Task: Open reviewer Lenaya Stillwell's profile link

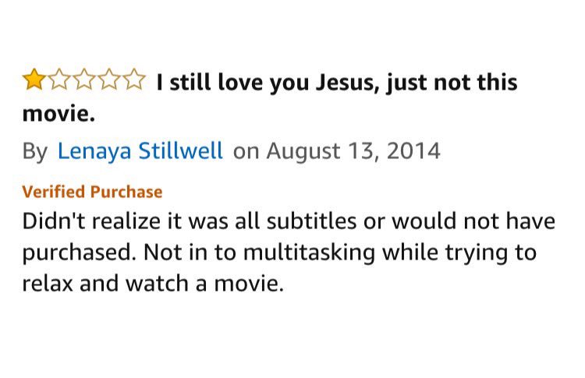Action: click(x=140, y=151)
